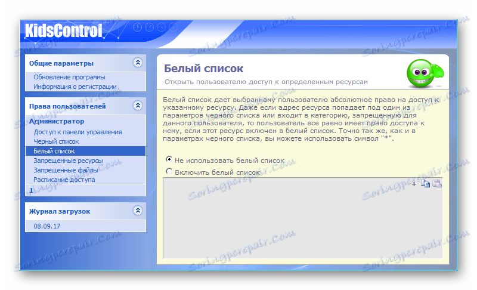Copy whitelist entries with the copy icon
Image resolution: width=477 pixels, height=290 pixels.
425,183
